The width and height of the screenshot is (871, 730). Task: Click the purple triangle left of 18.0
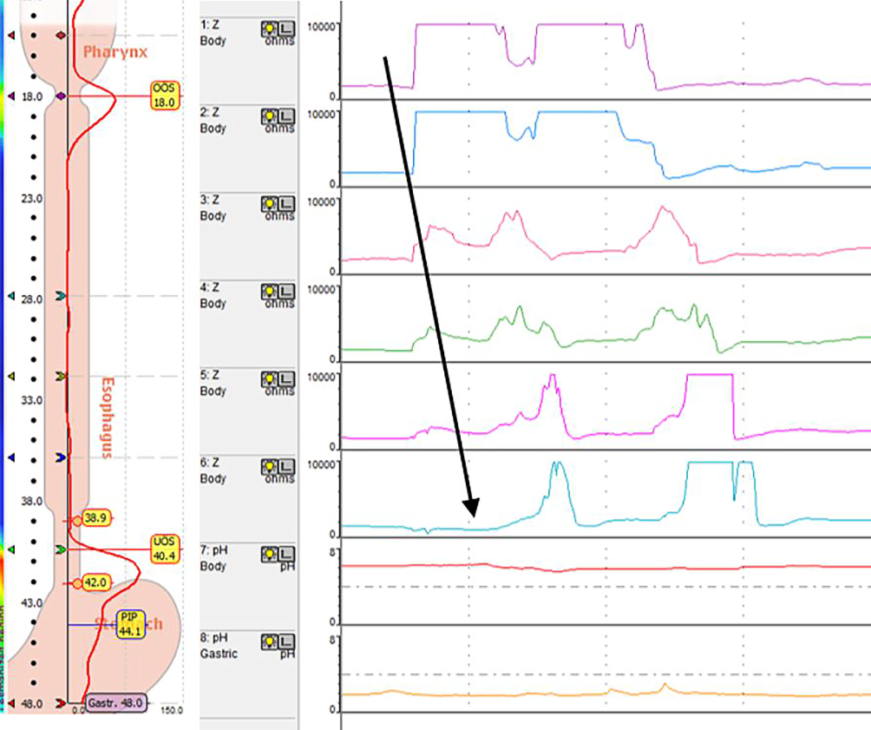[11, 96]
